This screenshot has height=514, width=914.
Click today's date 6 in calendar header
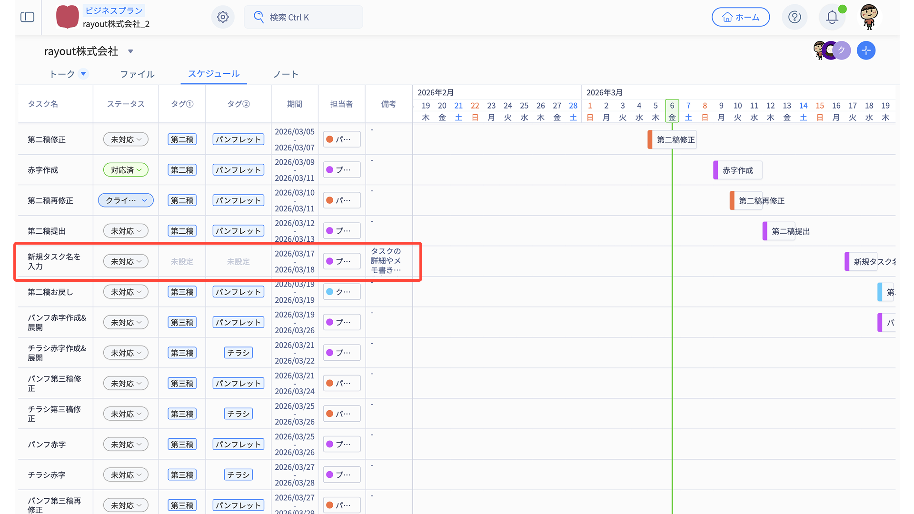[x=672, y=106]
